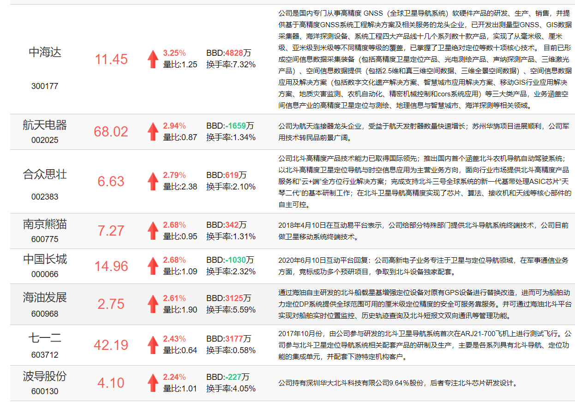
Task: Click BBD:3177万 value
Action: [228, 339]
